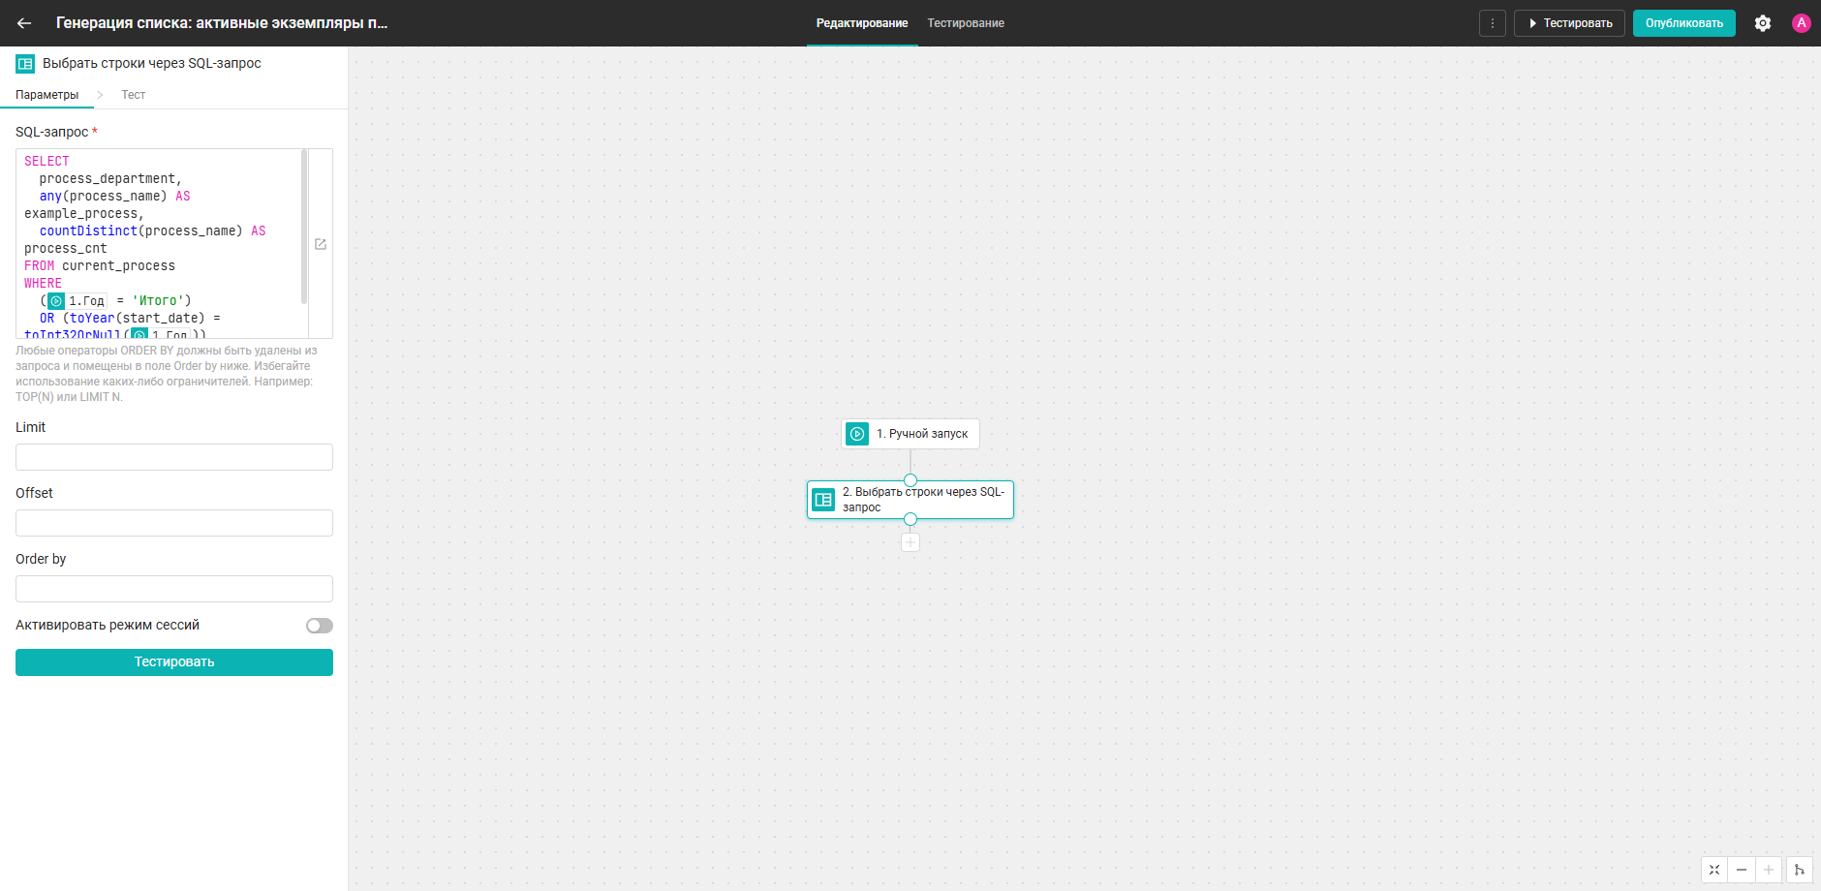Viewport: 1821px width, 891px height.
Task: Click the Limit input field
Action: click(174, 457)
